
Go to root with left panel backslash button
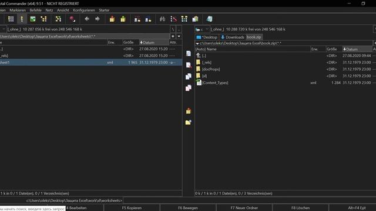pyautogui.click(x=173, y=29)
